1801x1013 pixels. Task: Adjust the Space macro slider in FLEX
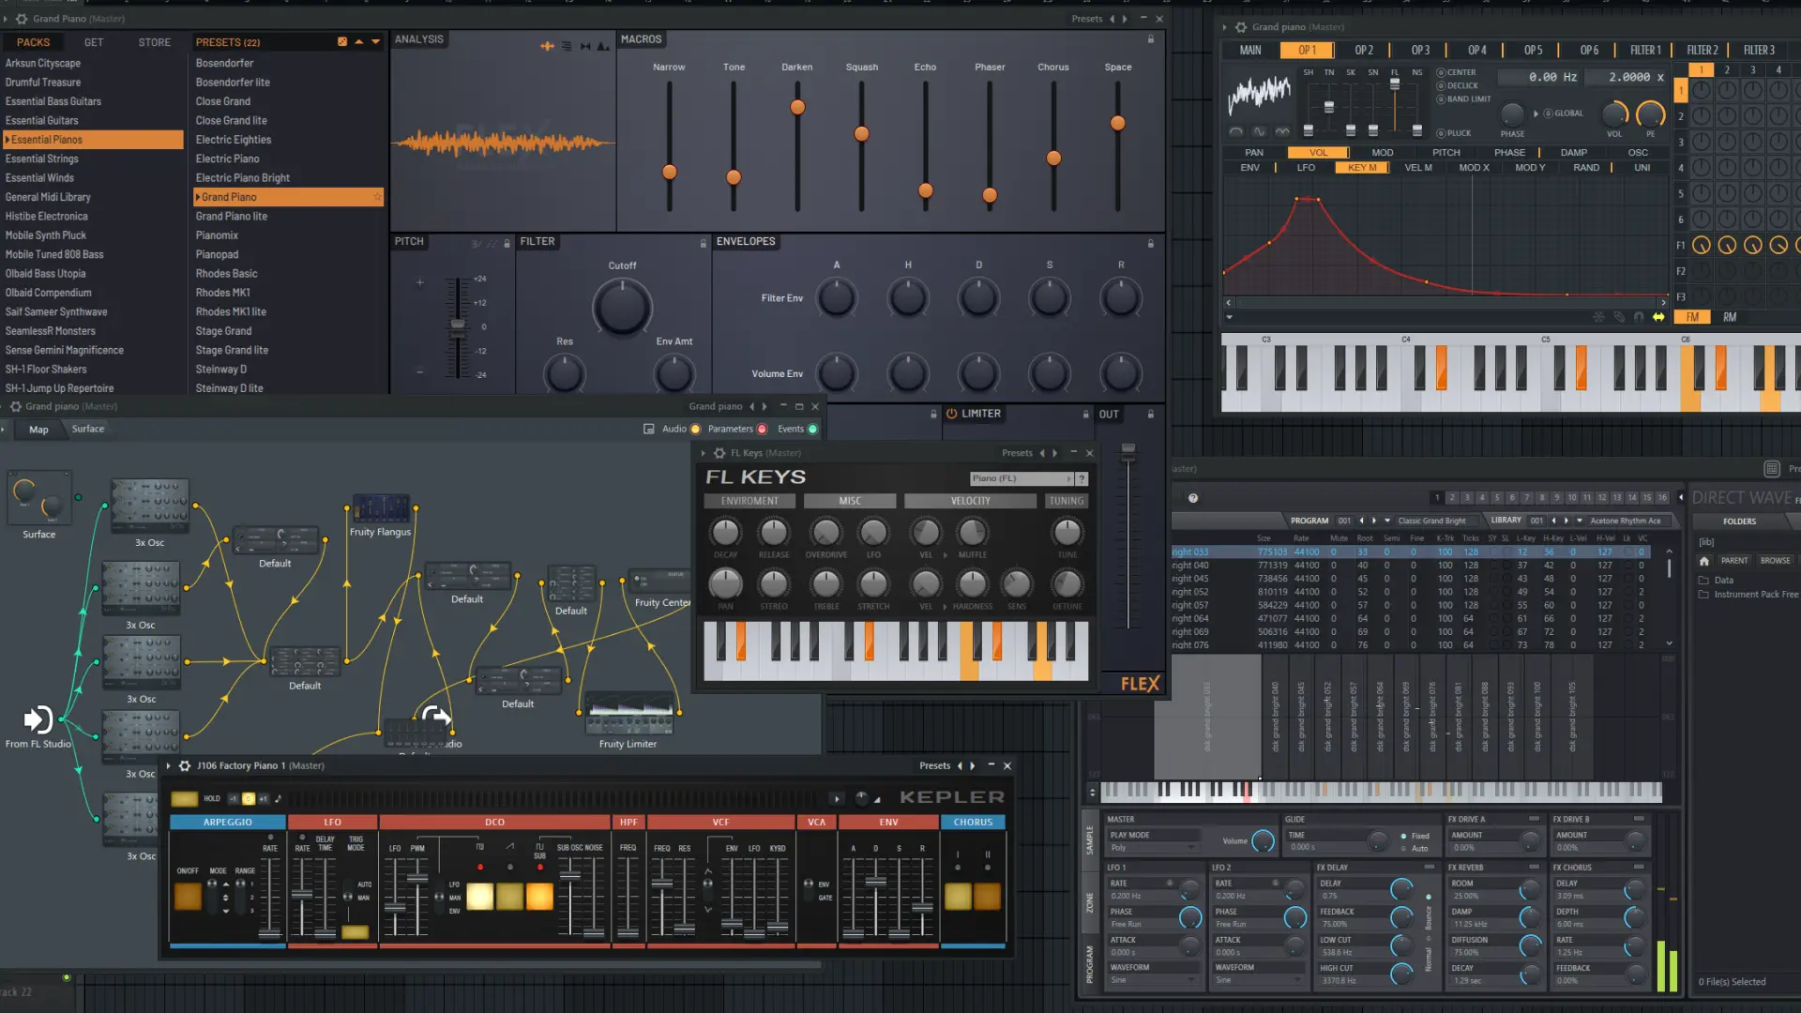(1117, 123)
